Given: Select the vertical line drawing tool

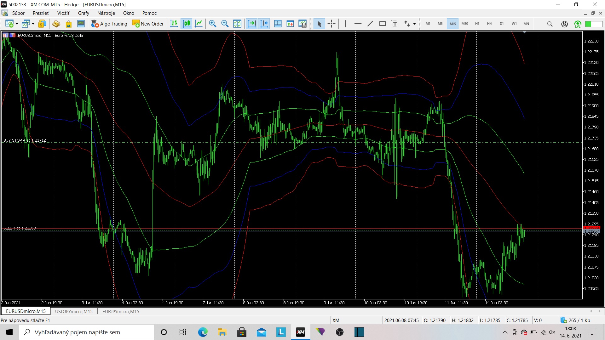Looking at the screenshot, I should pyautogui.click(x=346, y=24).
